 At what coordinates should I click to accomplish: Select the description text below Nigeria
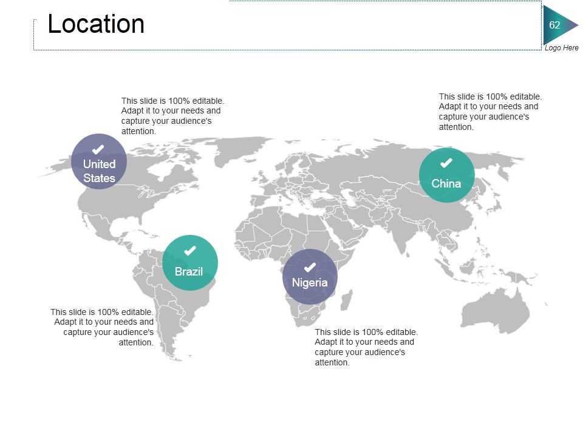pyautogui.click(x=366, y=347)
